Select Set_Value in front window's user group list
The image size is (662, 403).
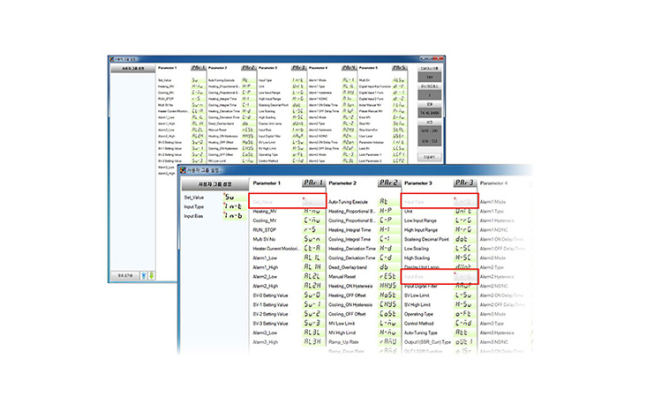coord(194,198)
